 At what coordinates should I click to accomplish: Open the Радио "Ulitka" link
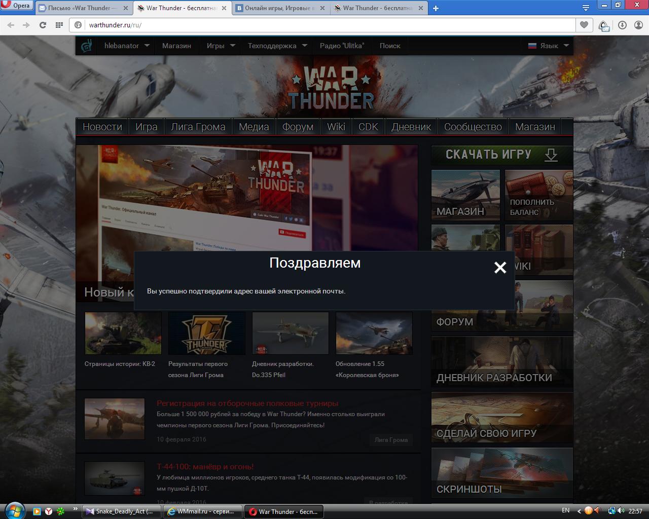(x=342, y=46)
